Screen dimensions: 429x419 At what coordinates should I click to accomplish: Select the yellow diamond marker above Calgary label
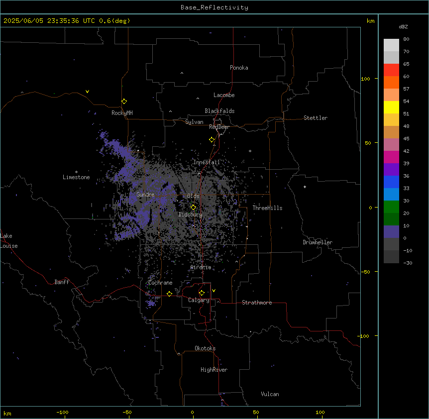tap(202, 293)
